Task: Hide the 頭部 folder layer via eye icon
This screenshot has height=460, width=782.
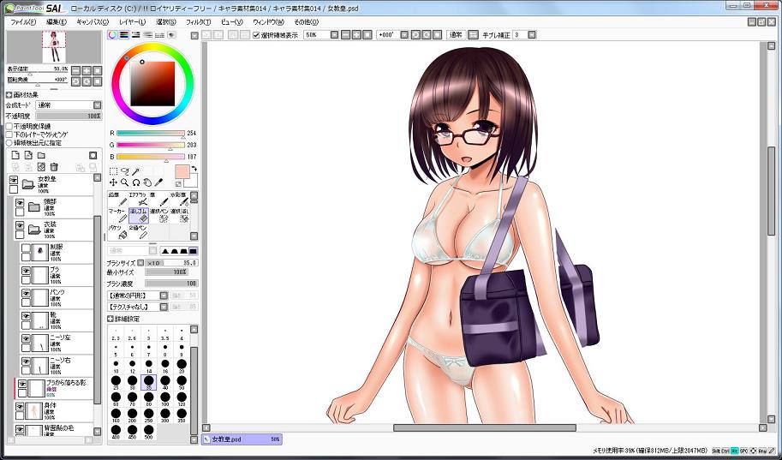Action: (21, 203)
